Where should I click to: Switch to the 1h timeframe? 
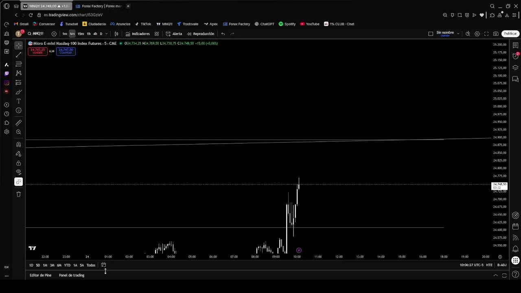[88, 34]
